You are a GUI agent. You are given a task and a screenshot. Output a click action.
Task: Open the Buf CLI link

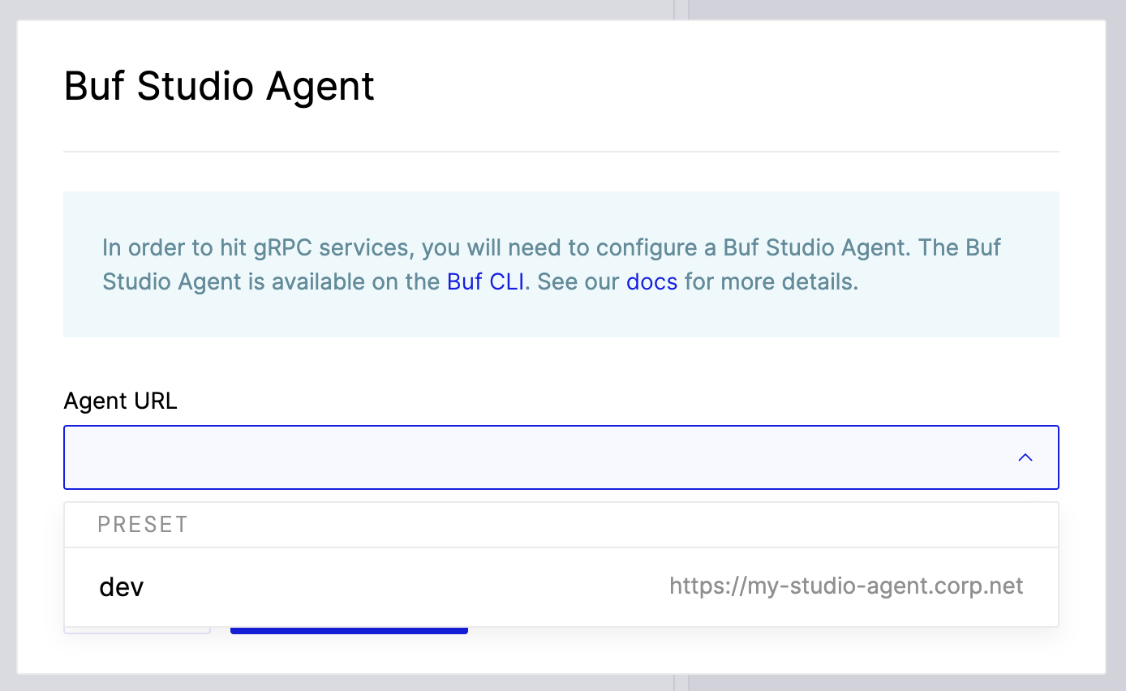click(x=485, y=281)
